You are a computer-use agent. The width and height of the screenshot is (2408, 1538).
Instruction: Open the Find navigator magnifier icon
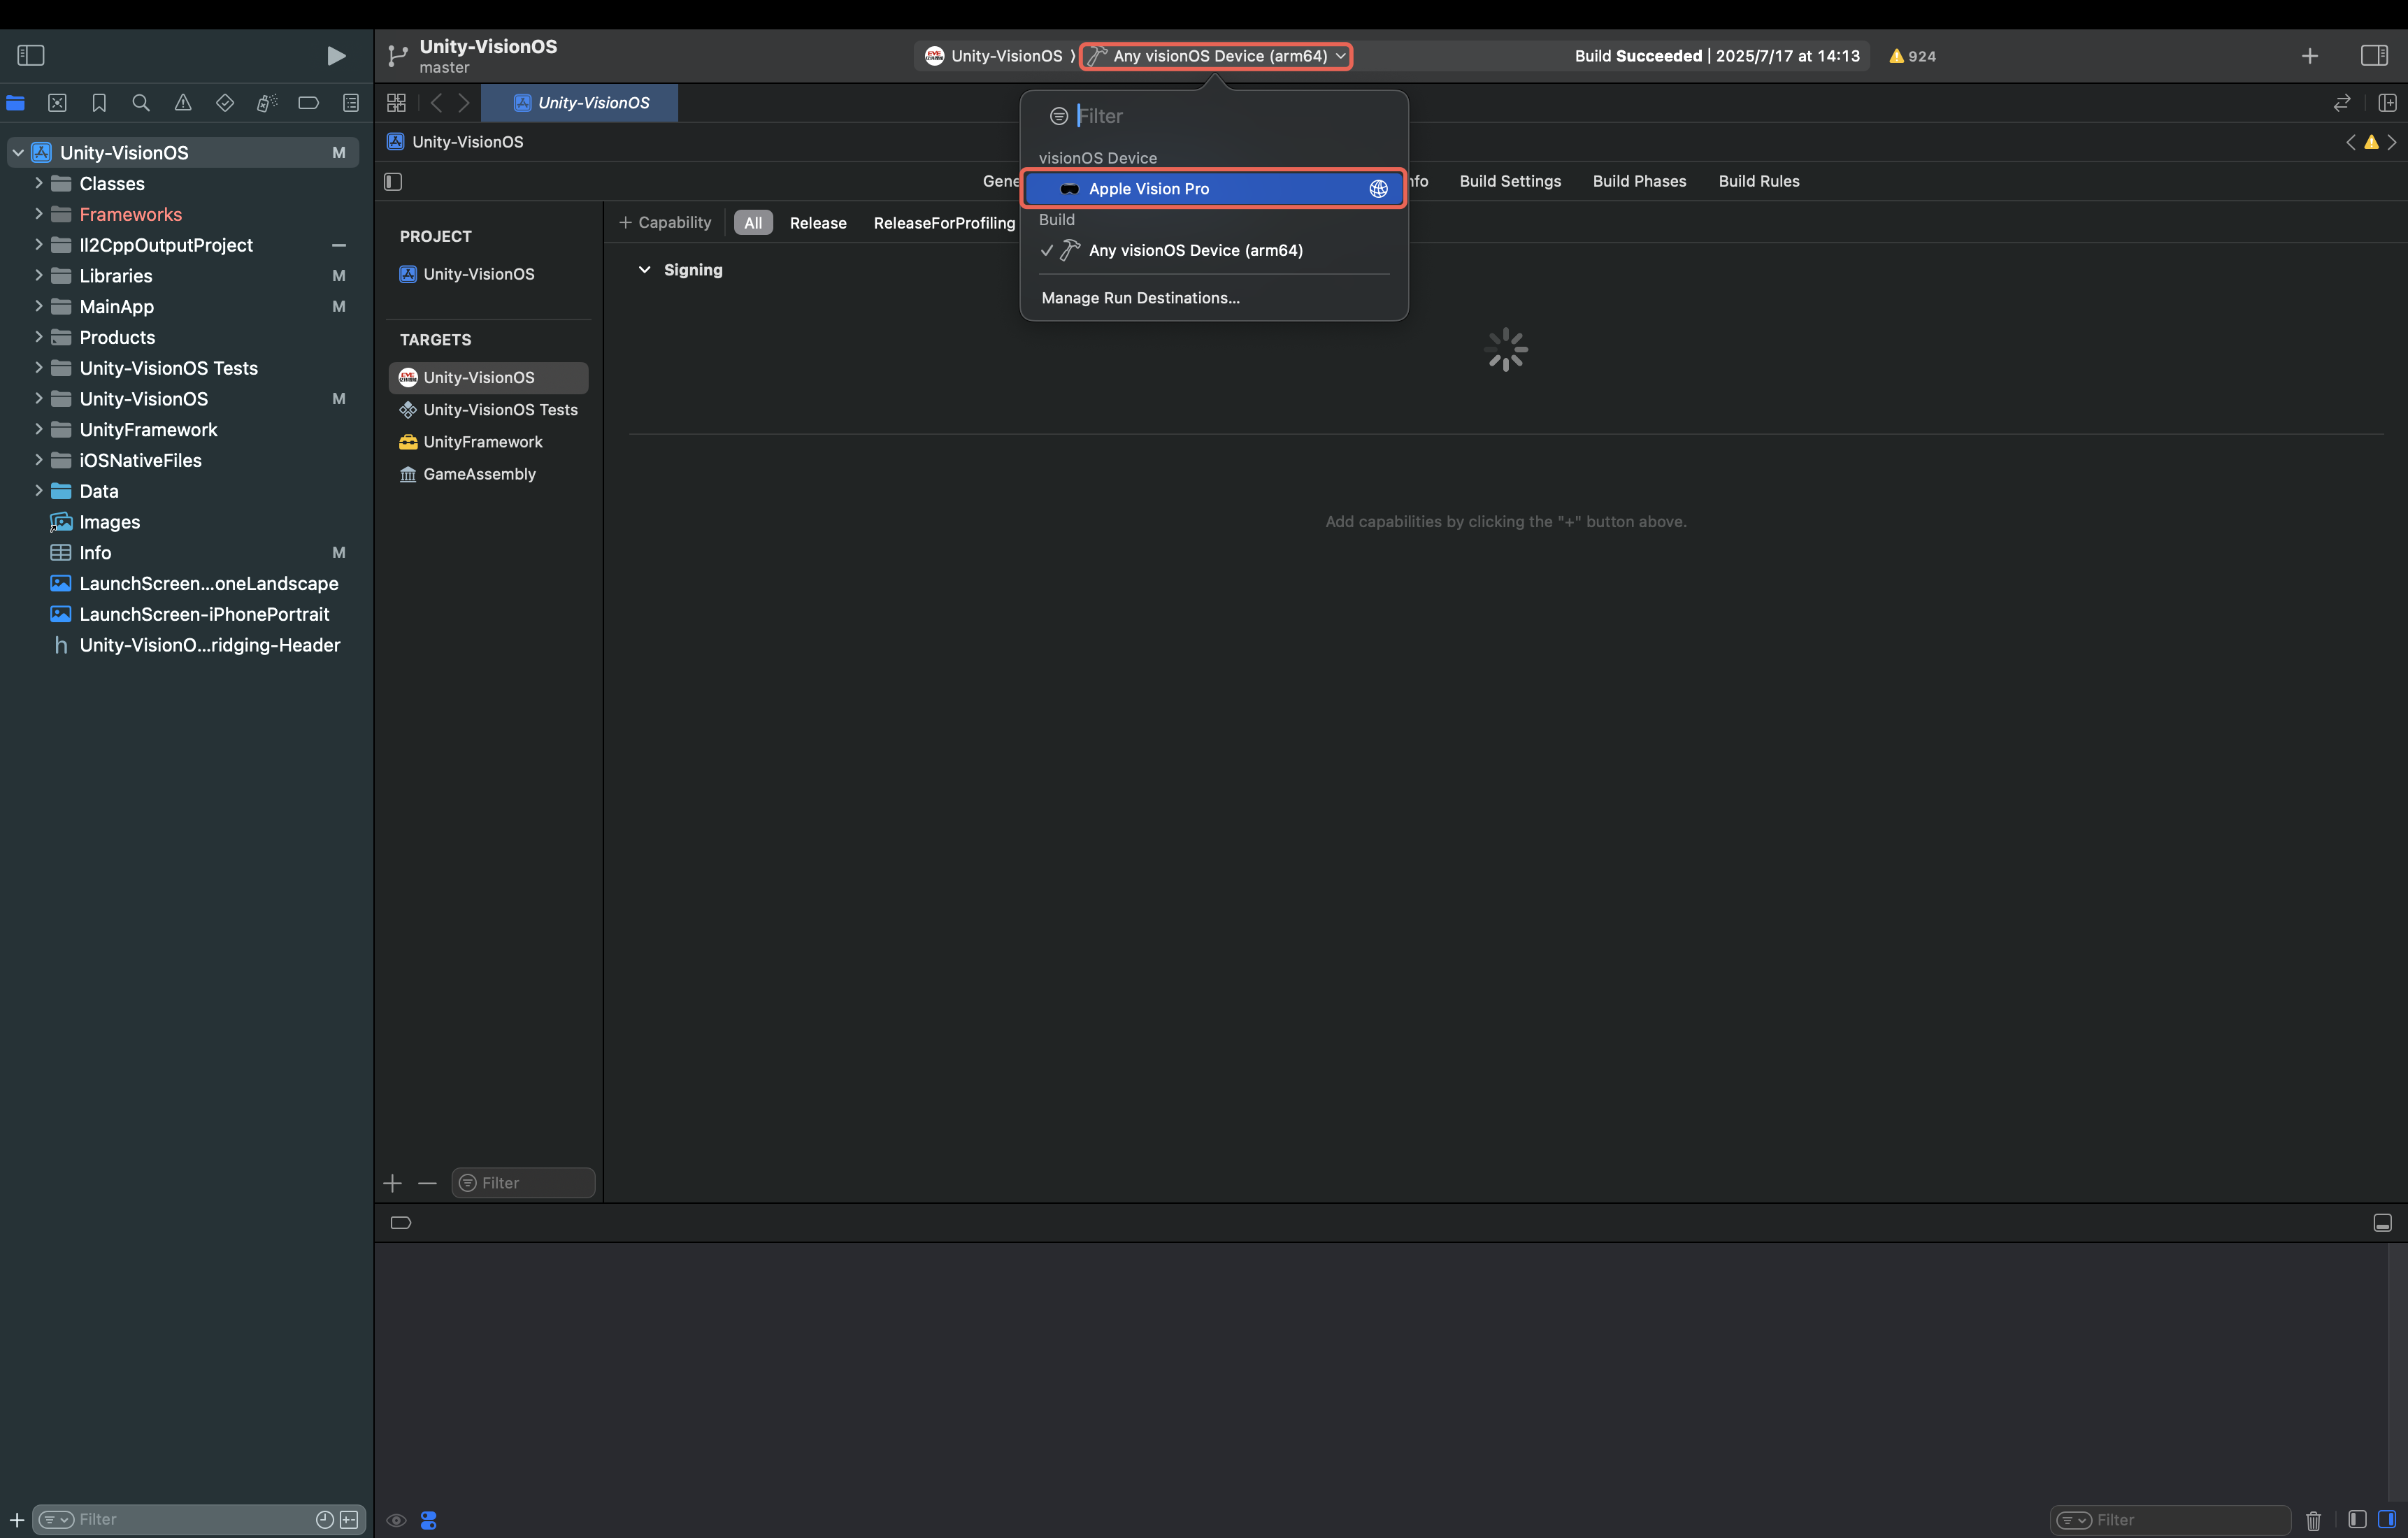pos(141,102)
